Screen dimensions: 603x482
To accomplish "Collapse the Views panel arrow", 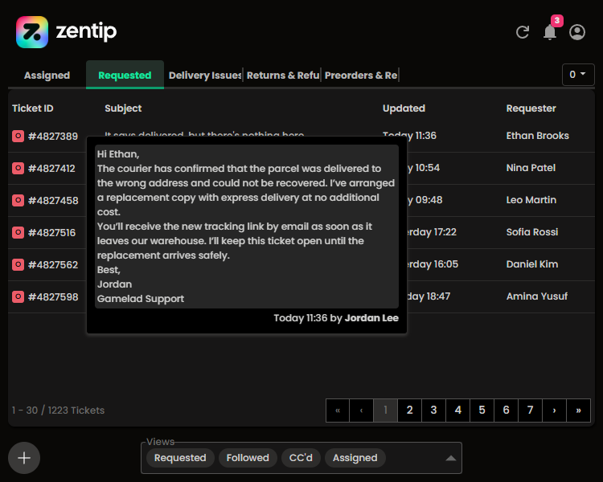I will click(x=451, y=458).
